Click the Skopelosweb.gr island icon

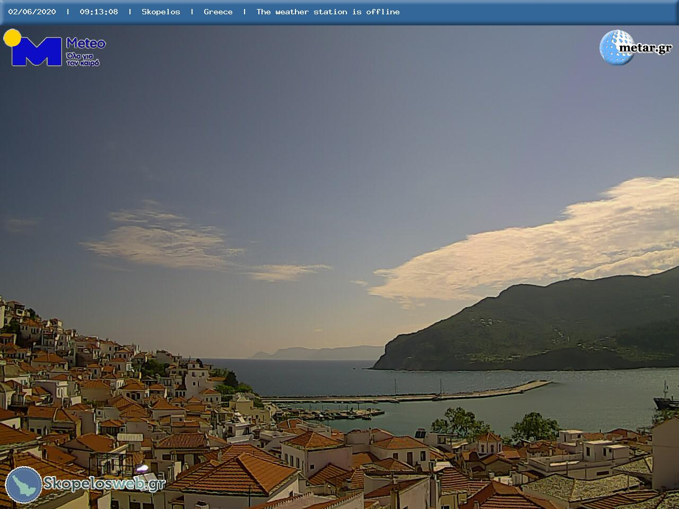click(24, 485)
